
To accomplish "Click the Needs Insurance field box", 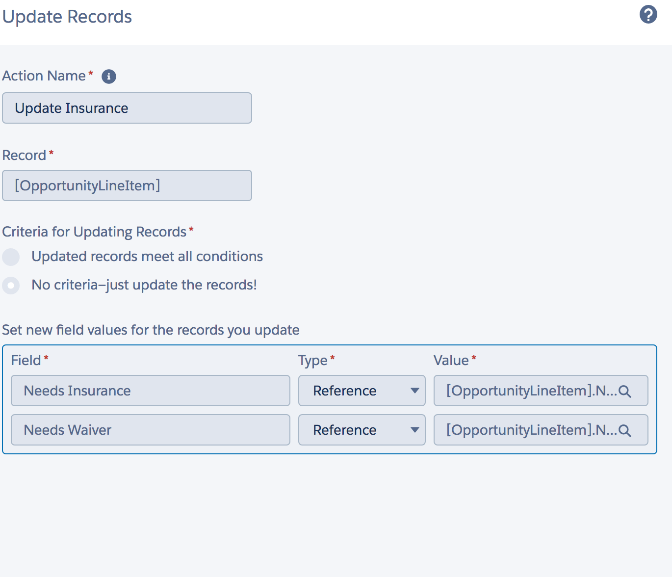I will [x=150, y=391].
